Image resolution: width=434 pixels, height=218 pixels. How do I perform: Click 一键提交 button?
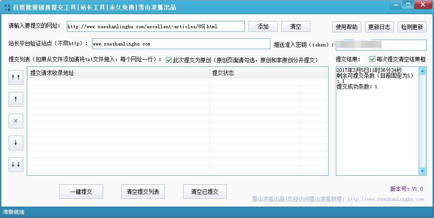click(81, 192)
